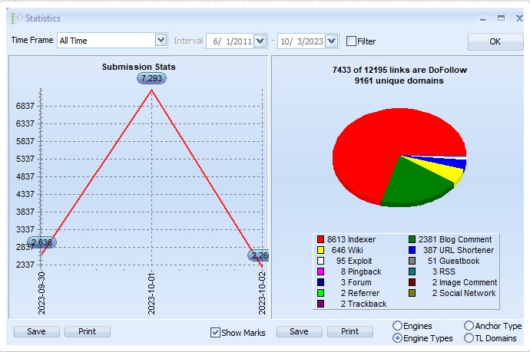530x352 pixels.
Task: Confirm with the OK button
Action: click(x=495, y=41)
